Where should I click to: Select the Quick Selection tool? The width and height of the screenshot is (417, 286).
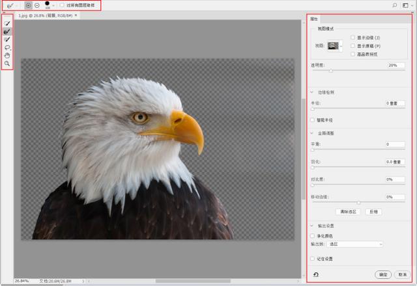click(x=7, y=23)
